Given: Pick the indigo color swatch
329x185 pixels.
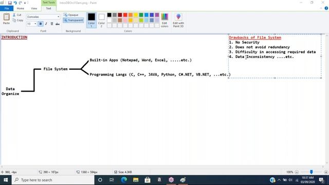Looking at the screenshot, I should pyautogui.click(x=152, y=15).
